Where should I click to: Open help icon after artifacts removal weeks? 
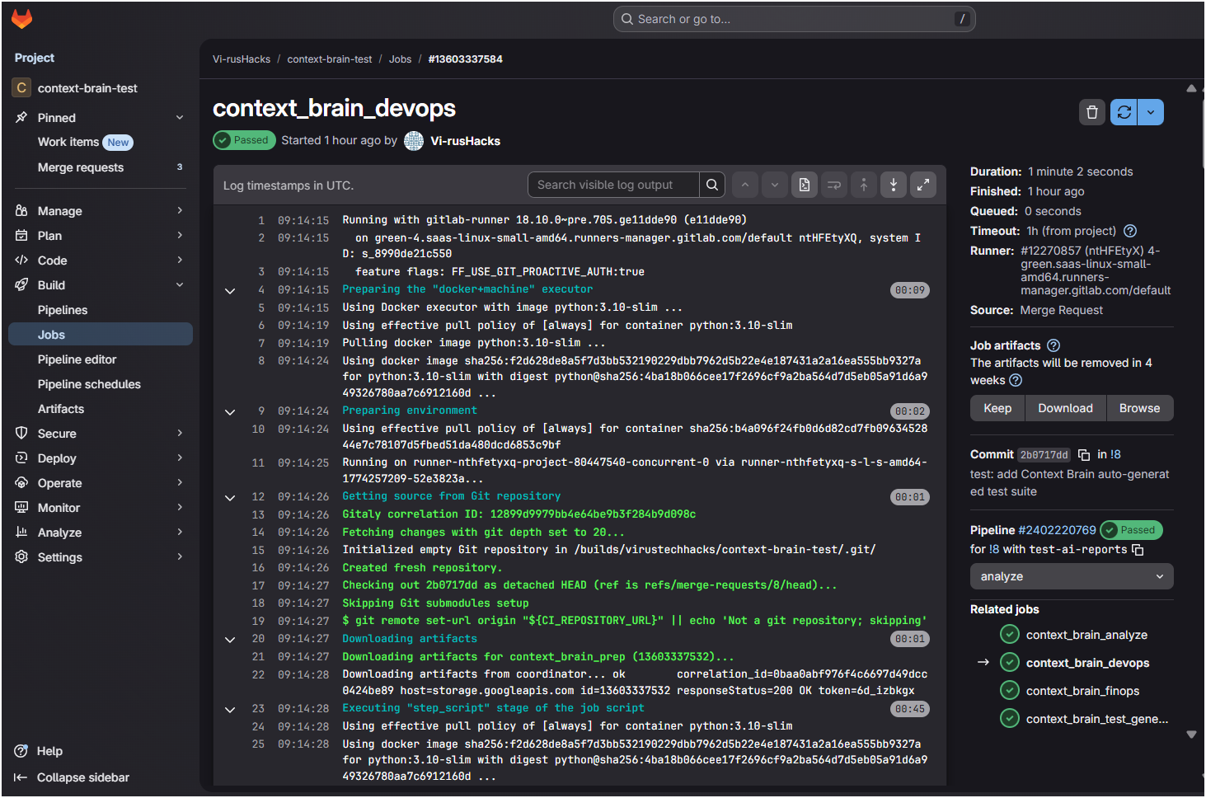(1016, 380)
